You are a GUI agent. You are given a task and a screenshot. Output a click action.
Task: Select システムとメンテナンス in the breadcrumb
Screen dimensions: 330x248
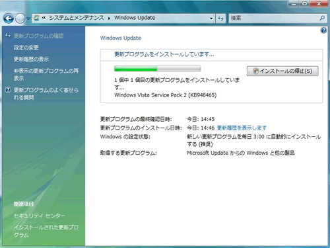point(76,18)
